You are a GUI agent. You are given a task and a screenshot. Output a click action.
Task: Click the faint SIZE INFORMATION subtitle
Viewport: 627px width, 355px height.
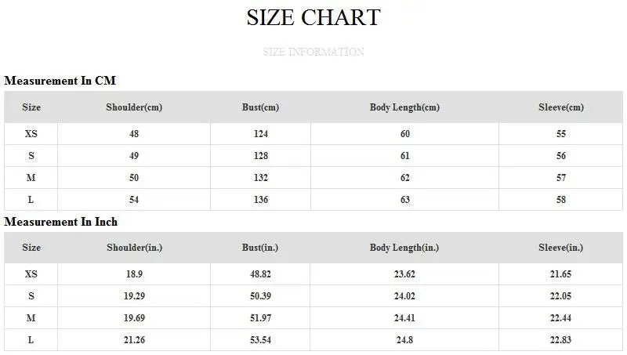coord(313,53)
